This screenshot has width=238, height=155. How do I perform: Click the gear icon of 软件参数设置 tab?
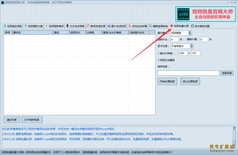[192, 26]
